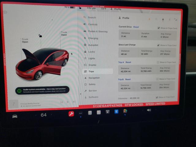
Task: Skip to next media track
Action: click(x=74, y=102)
